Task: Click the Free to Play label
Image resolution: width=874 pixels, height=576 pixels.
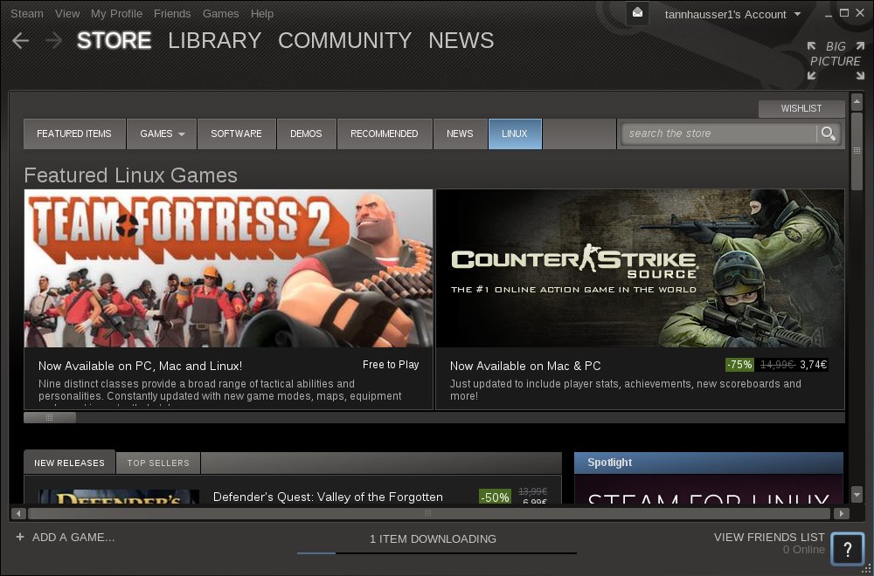Action: 391,365
